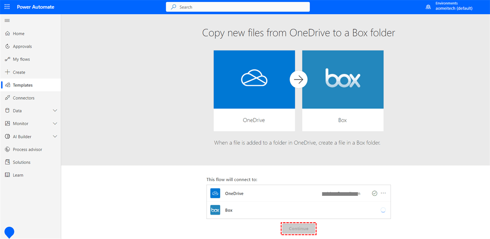Click the Box connection row label

[x=229, y=210]
